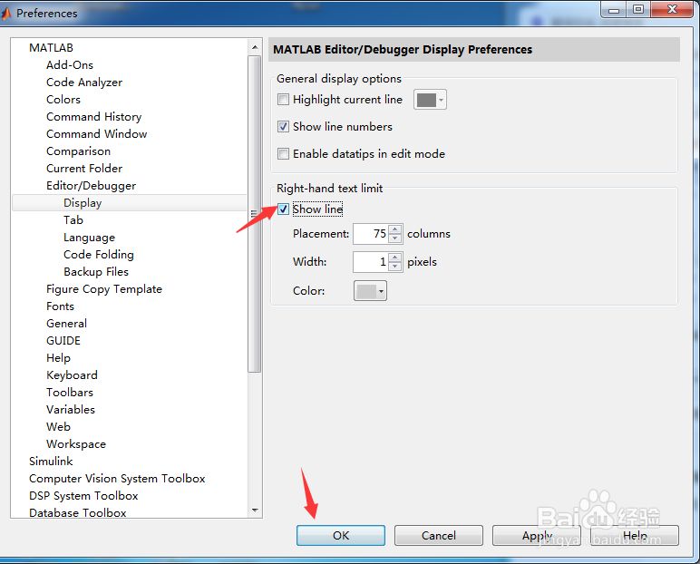
Task: Toggle Show line numbers checkbox
Action: [283, 126]
